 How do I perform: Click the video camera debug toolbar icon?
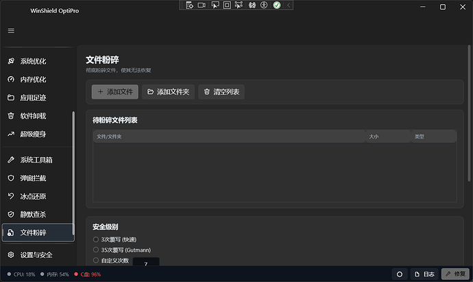coord(202,5)
